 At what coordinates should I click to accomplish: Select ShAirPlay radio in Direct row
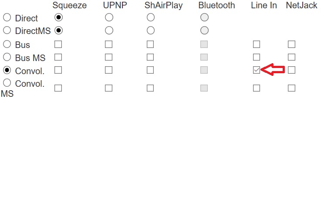click(150, 17)
